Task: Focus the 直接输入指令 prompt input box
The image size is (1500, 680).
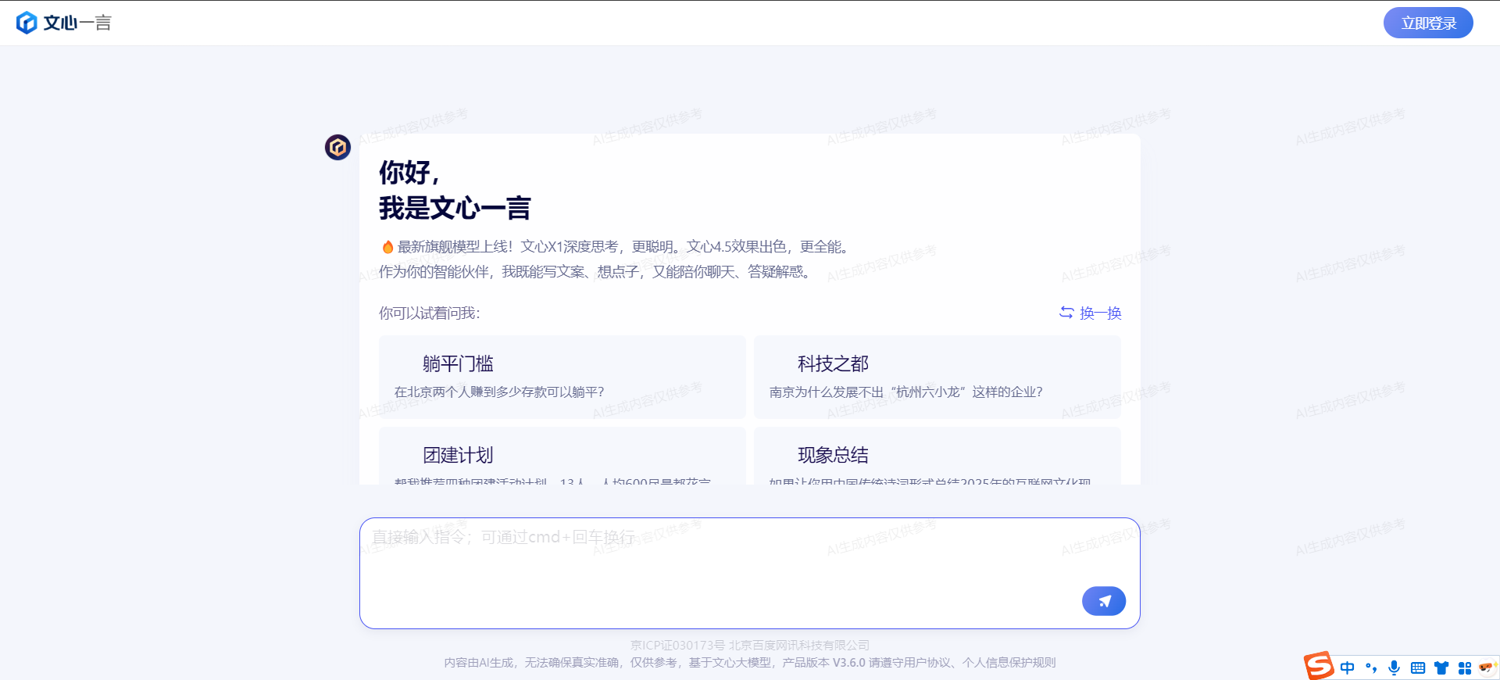Action: [x=750, y=573]
